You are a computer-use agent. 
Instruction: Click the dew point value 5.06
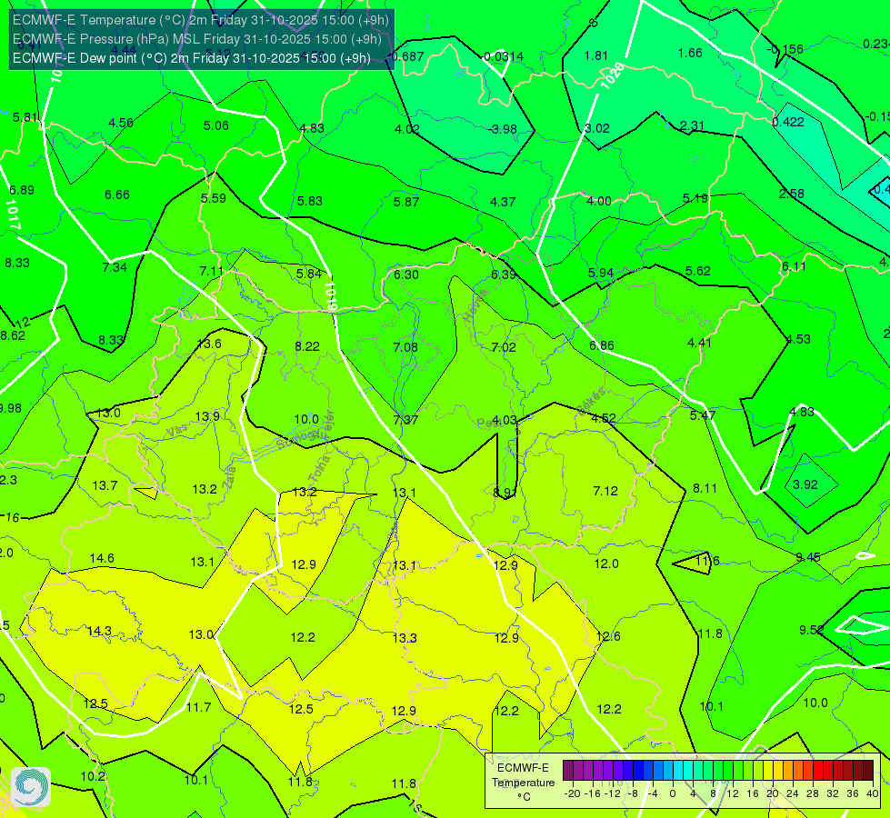216,125
